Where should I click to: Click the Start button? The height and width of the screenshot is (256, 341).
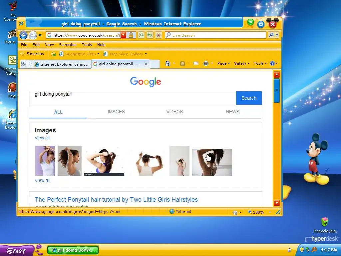(x=16, y=251)
